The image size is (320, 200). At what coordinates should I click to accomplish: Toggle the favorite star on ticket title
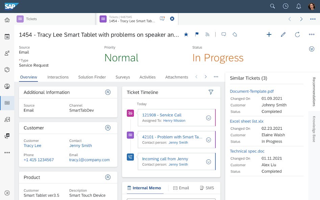(186, 34)
